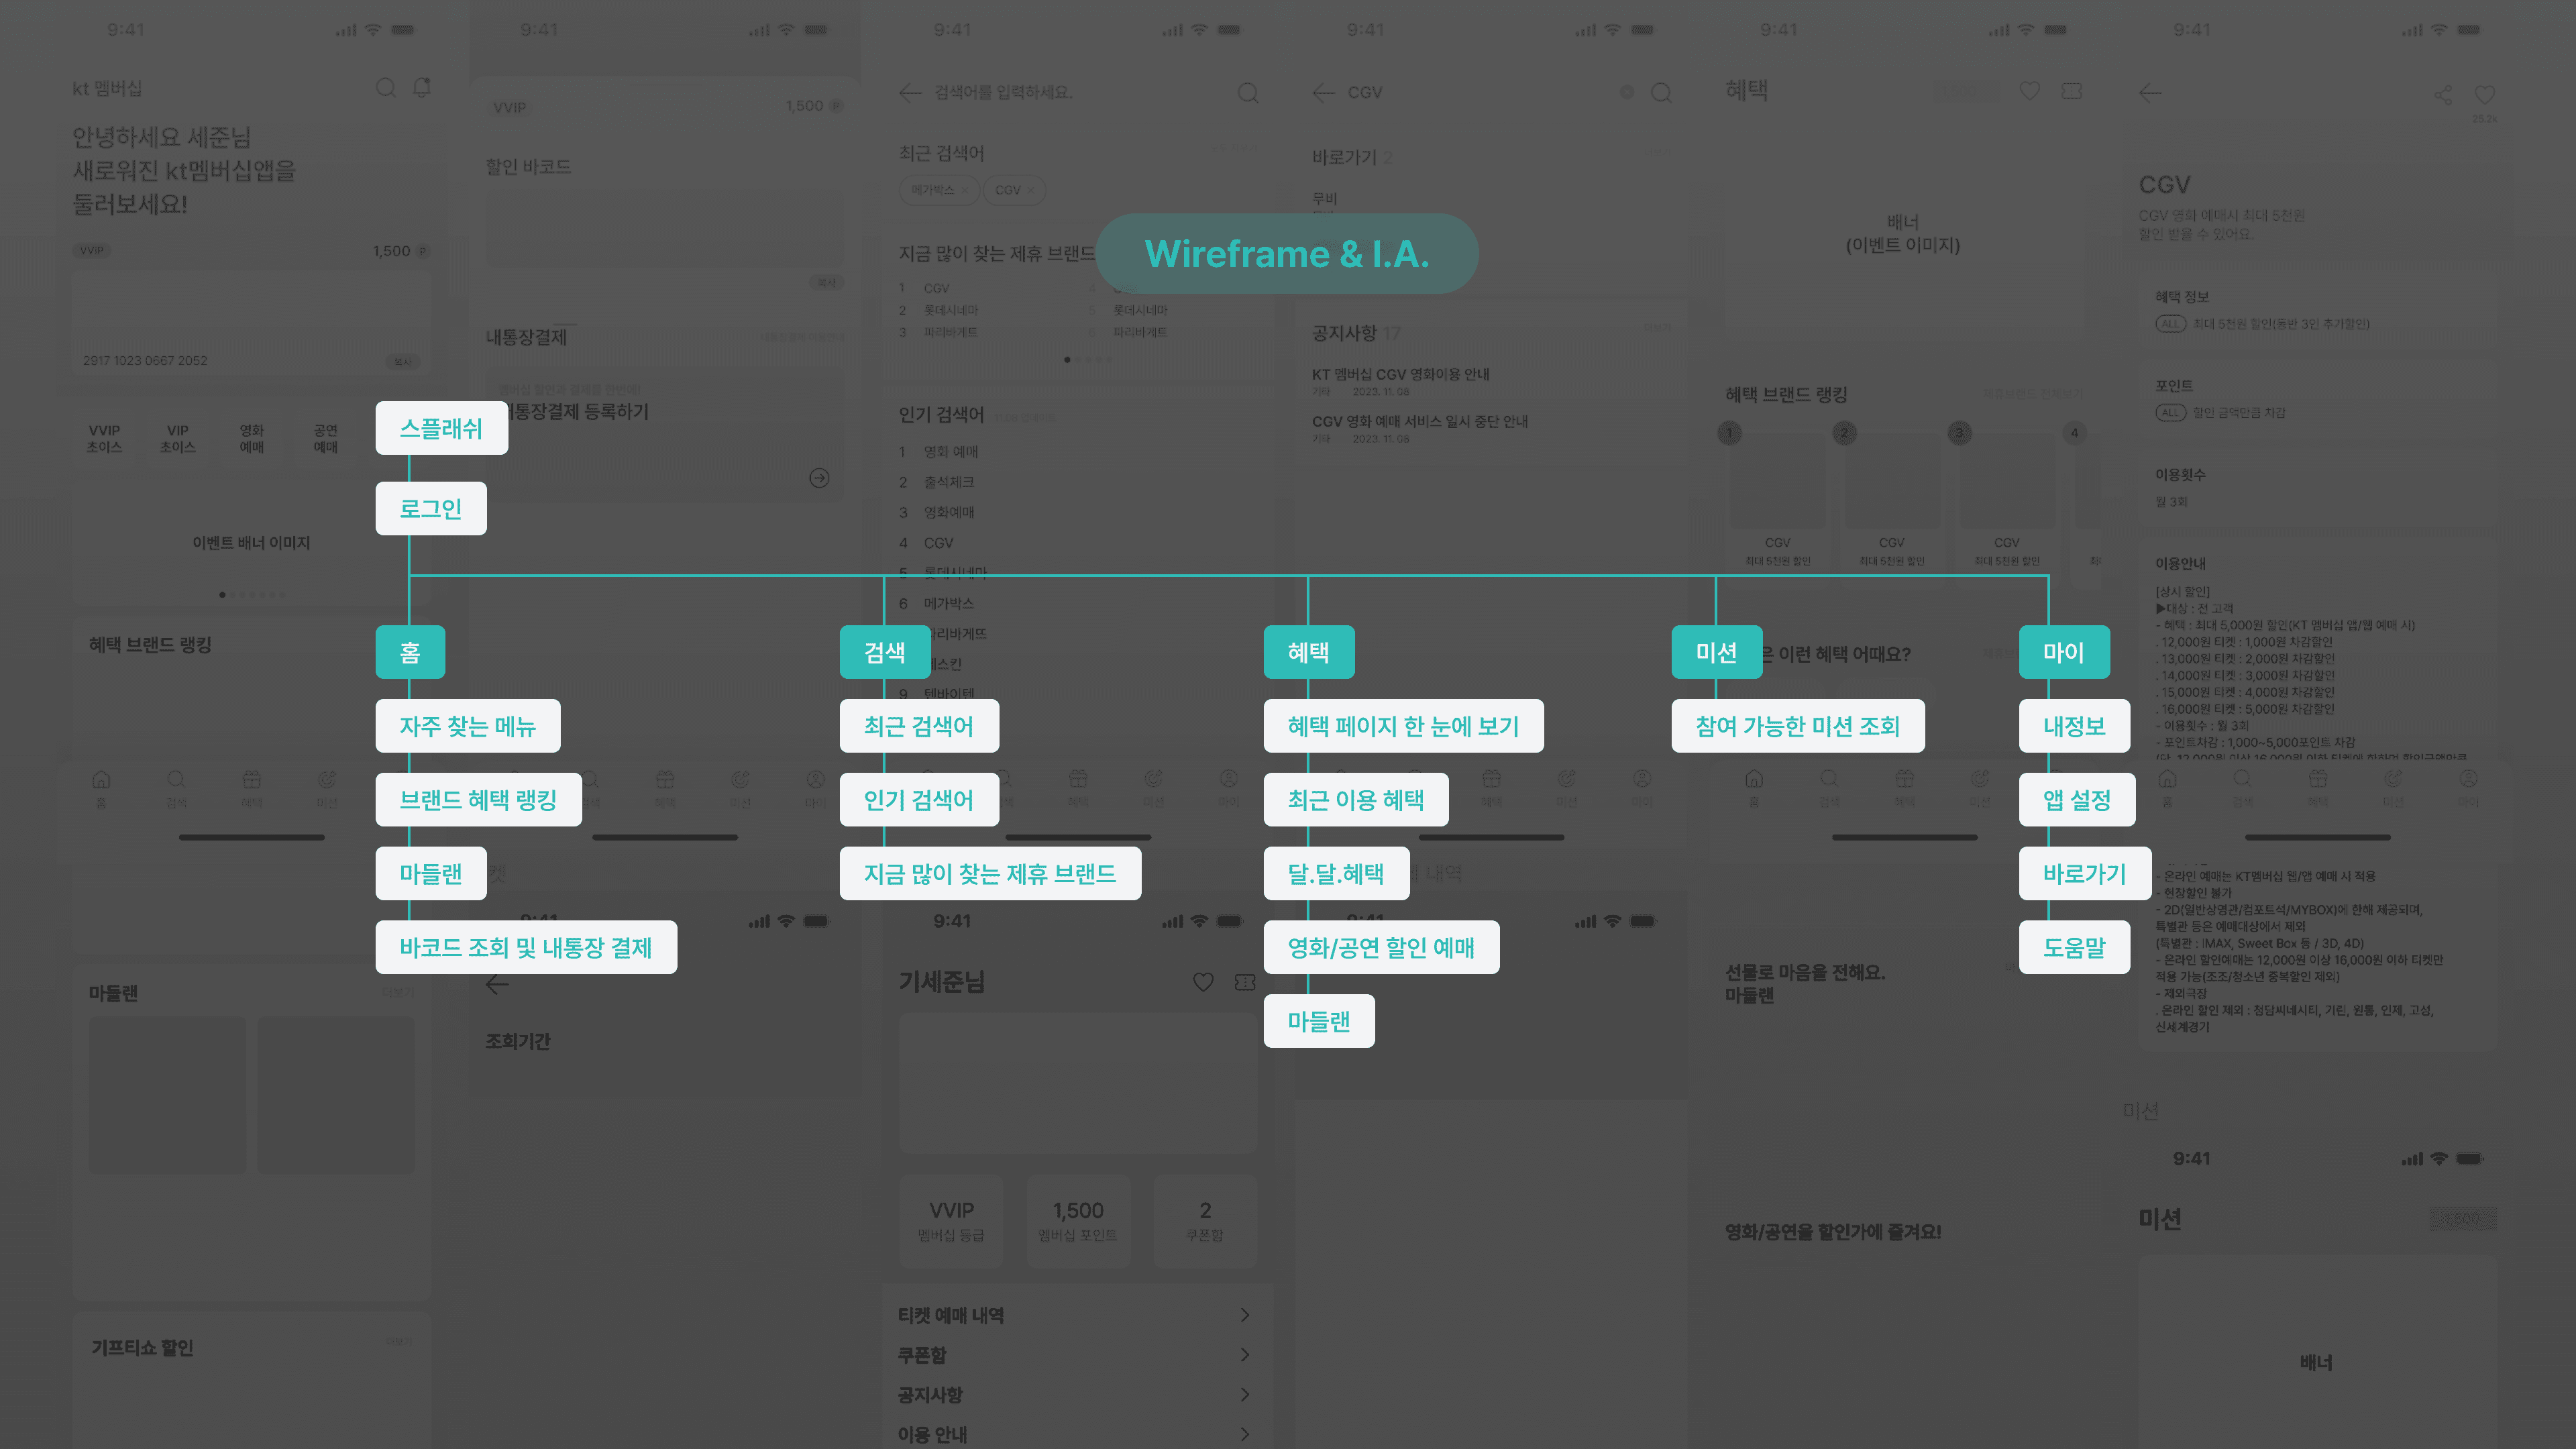The width and height of the screenshot is (2576, 1449).
Task: Select the 미션 node in the I.A. diagram
Action: coord(1717,652)
